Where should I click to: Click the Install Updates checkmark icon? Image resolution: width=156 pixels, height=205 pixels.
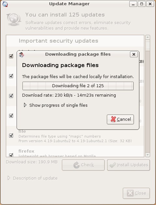[x=113, y=165]
